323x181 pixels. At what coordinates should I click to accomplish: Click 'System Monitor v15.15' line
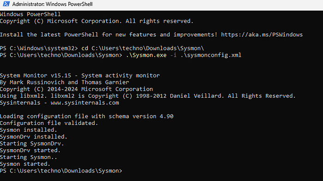(80, 76)
